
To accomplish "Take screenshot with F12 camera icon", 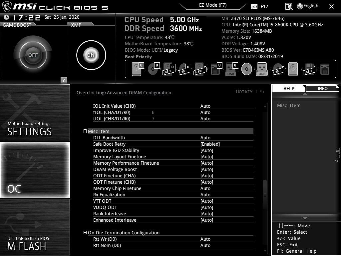I will [254, 6].
